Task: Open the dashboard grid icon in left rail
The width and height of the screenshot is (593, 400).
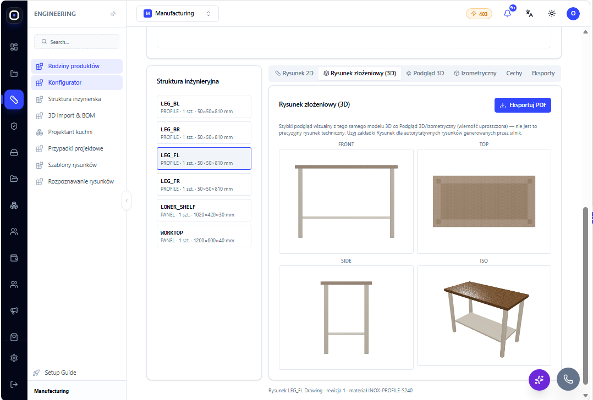Action: coord(14,47)
